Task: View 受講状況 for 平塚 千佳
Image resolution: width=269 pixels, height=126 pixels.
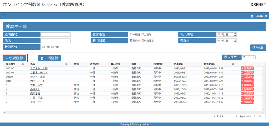Action: coord(247,102)
